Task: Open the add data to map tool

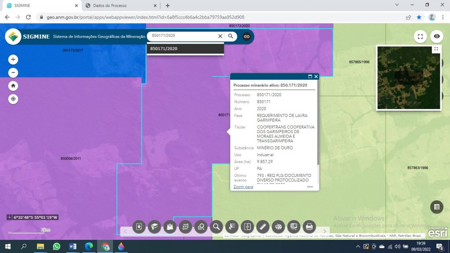Action: click(170, 227)
